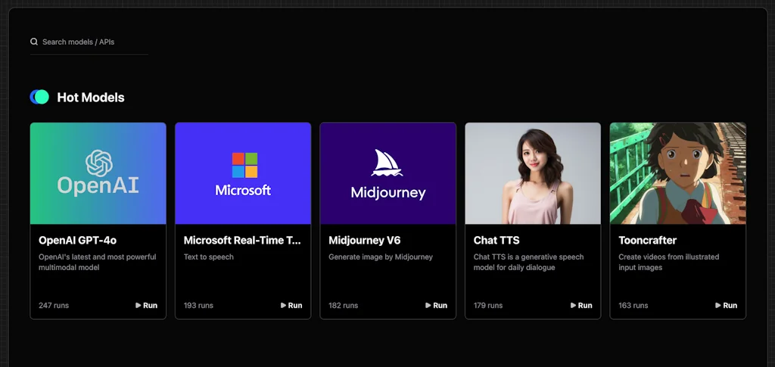Screen dimensions: 775x367
Task: Open the Midjourney sailboat logo thumbnail
Action: click(387, 173)
